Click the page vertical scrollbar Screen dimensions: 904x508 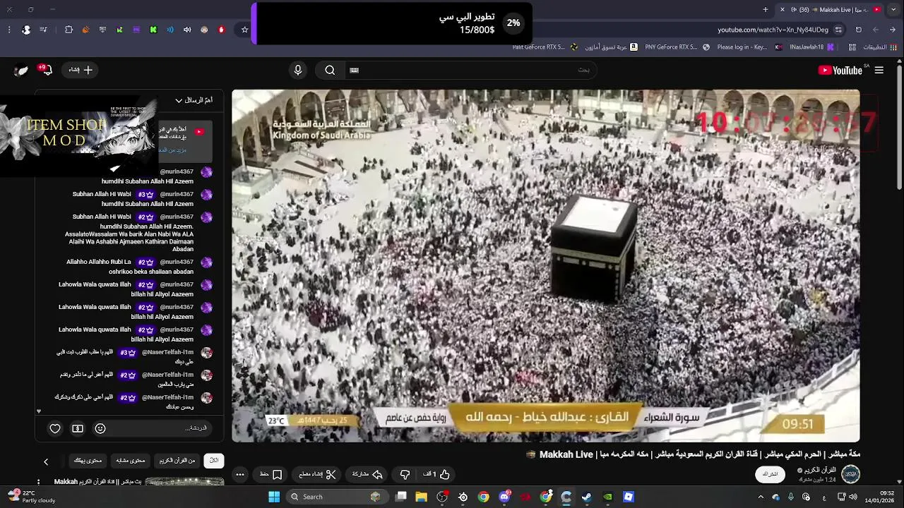pos(899,127)
